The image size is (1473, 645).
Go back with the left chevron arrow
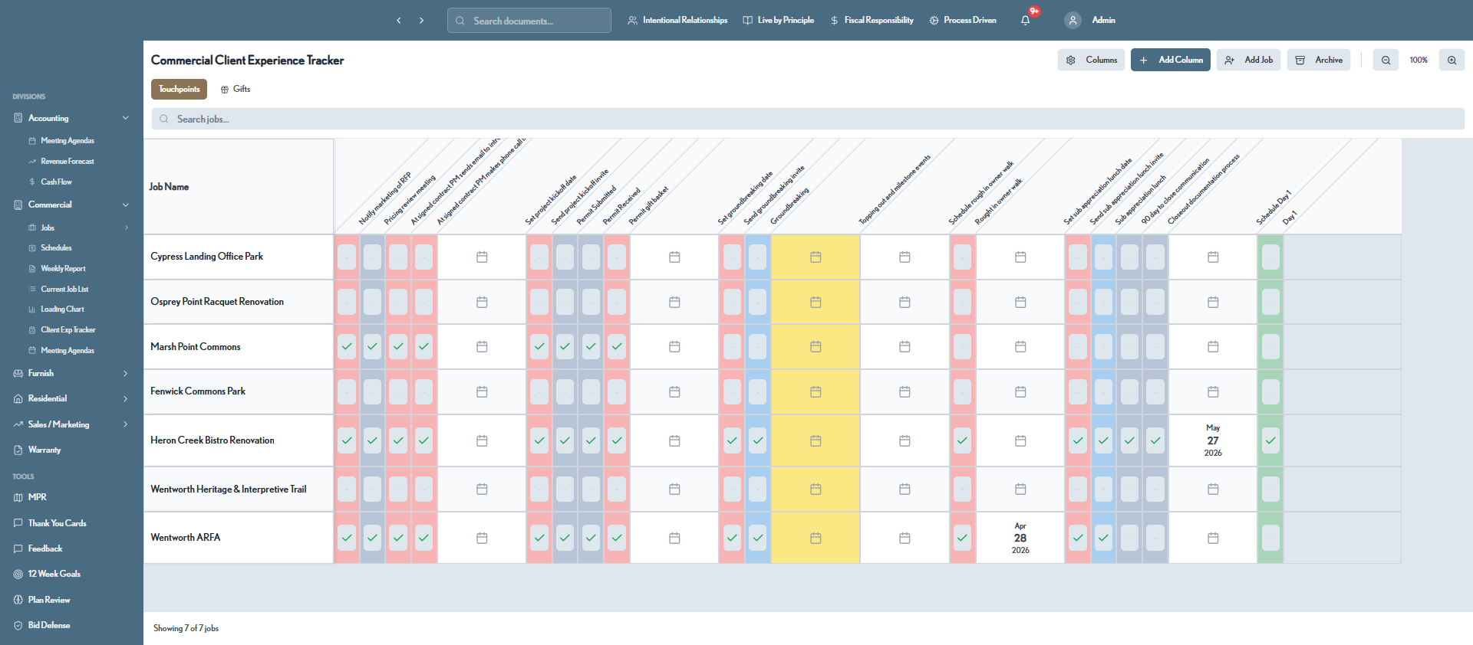[x=399, y=21]
